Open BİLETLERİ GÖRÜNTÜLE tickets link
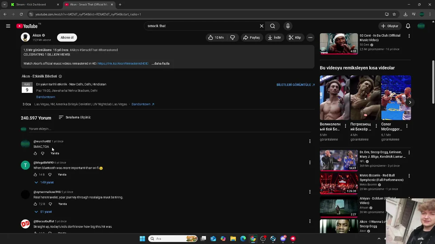This screenshot has width=435, height=244. point(296,85)
